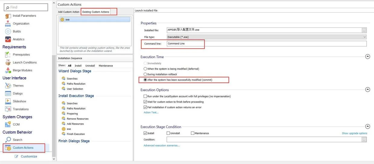The width and height of the screenshot is (374, 164).
Task: Open Advanced execution scenarios link
Action: pos(162,146)
